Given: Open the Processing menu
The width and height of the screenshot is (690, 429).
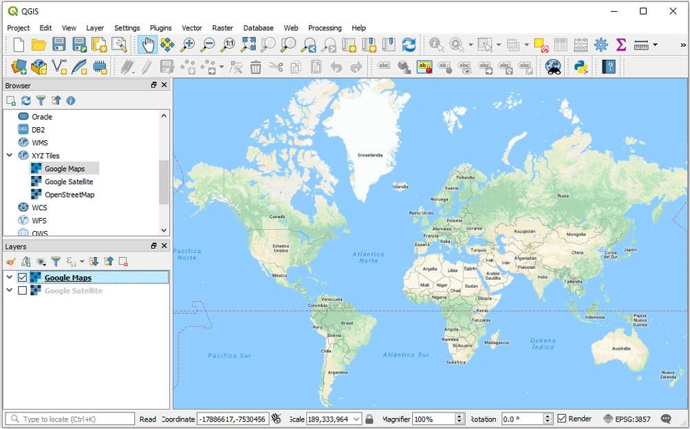Looking at the screenshot, I should [x=325, y=28].
